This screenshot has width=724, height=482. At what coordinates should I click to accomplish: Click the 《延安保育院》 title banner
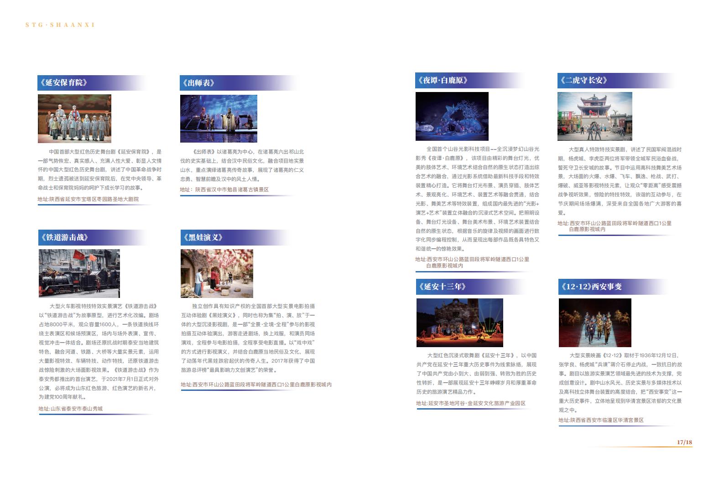click(94, 82)
